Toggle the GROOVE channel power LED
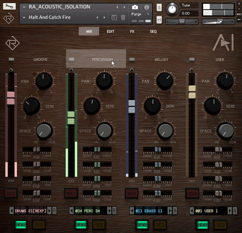This screenshot has width=242, height=233. 11,59
